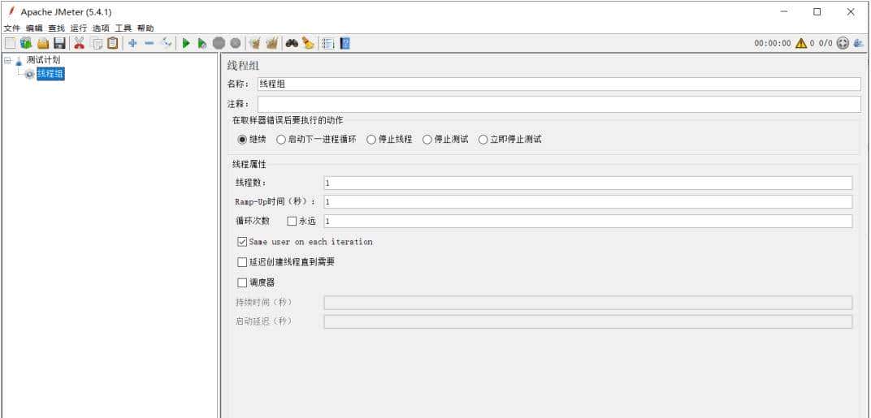Open Search with binoculars icon
Screen dimensions: 871x418
click(x=292, y=43)
